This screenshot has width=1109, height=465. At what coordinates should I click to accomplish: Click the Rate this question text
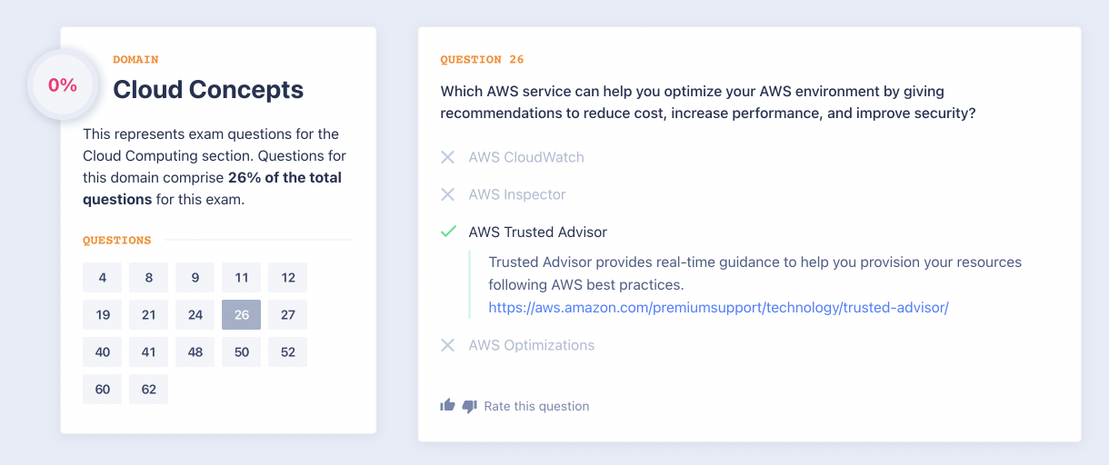pyautogui.click(x=536, y=406)
